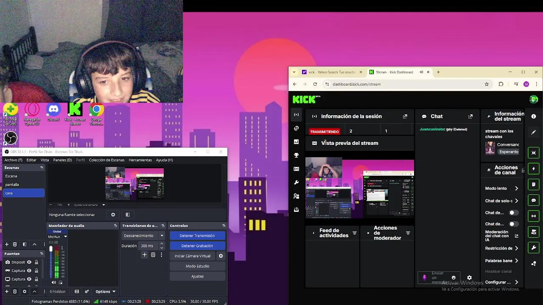
Task: Open advanced audio properties gears icon in mixer
Action: point(87,291)
